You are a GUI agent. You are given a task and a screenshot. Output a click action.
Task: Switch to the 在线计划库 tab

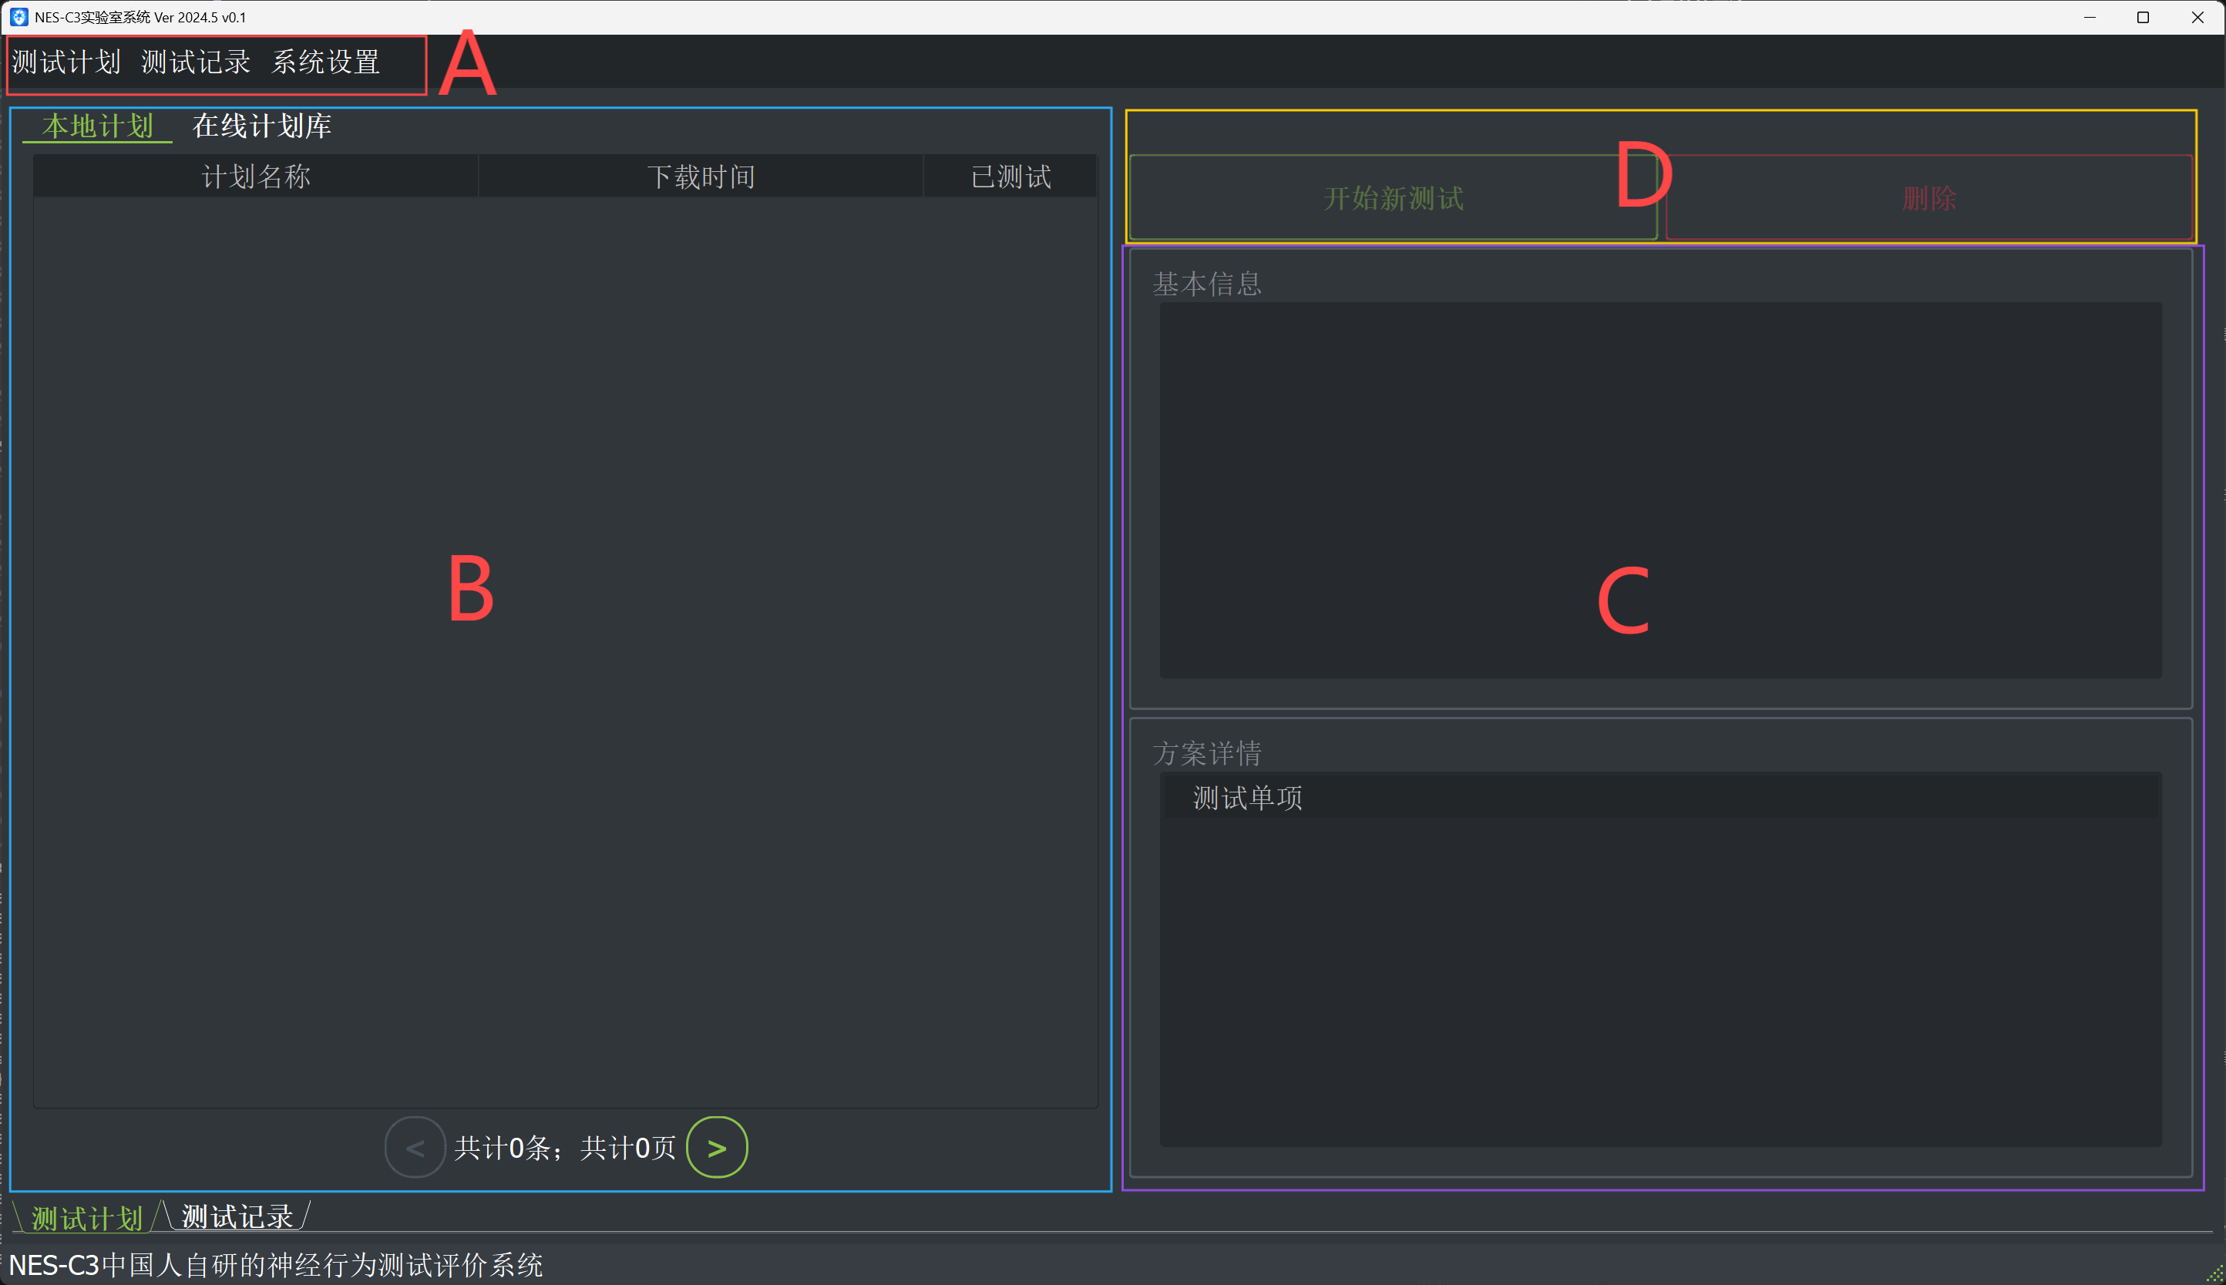(x=262, y=126)
